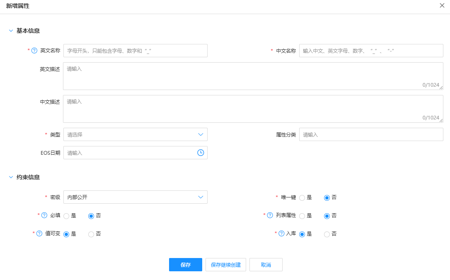This screenshot has height=280, width=450.
Task: Click help icon next to 必填
Action: [x=44, y=215]
